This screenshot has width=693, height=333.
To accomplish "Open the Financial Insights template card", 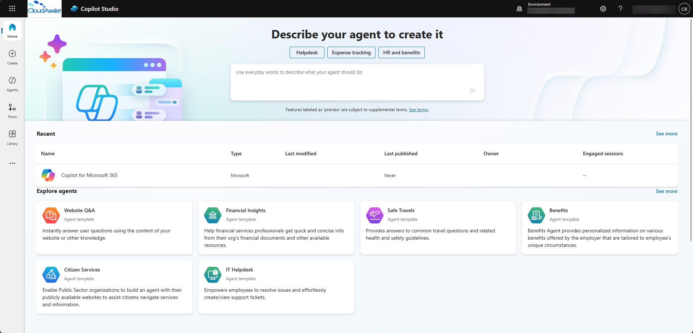I will tap(276, 228).
